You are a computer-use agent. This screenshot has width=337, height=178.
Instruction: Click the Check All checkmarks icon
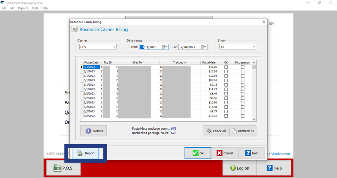coord(209,131)
